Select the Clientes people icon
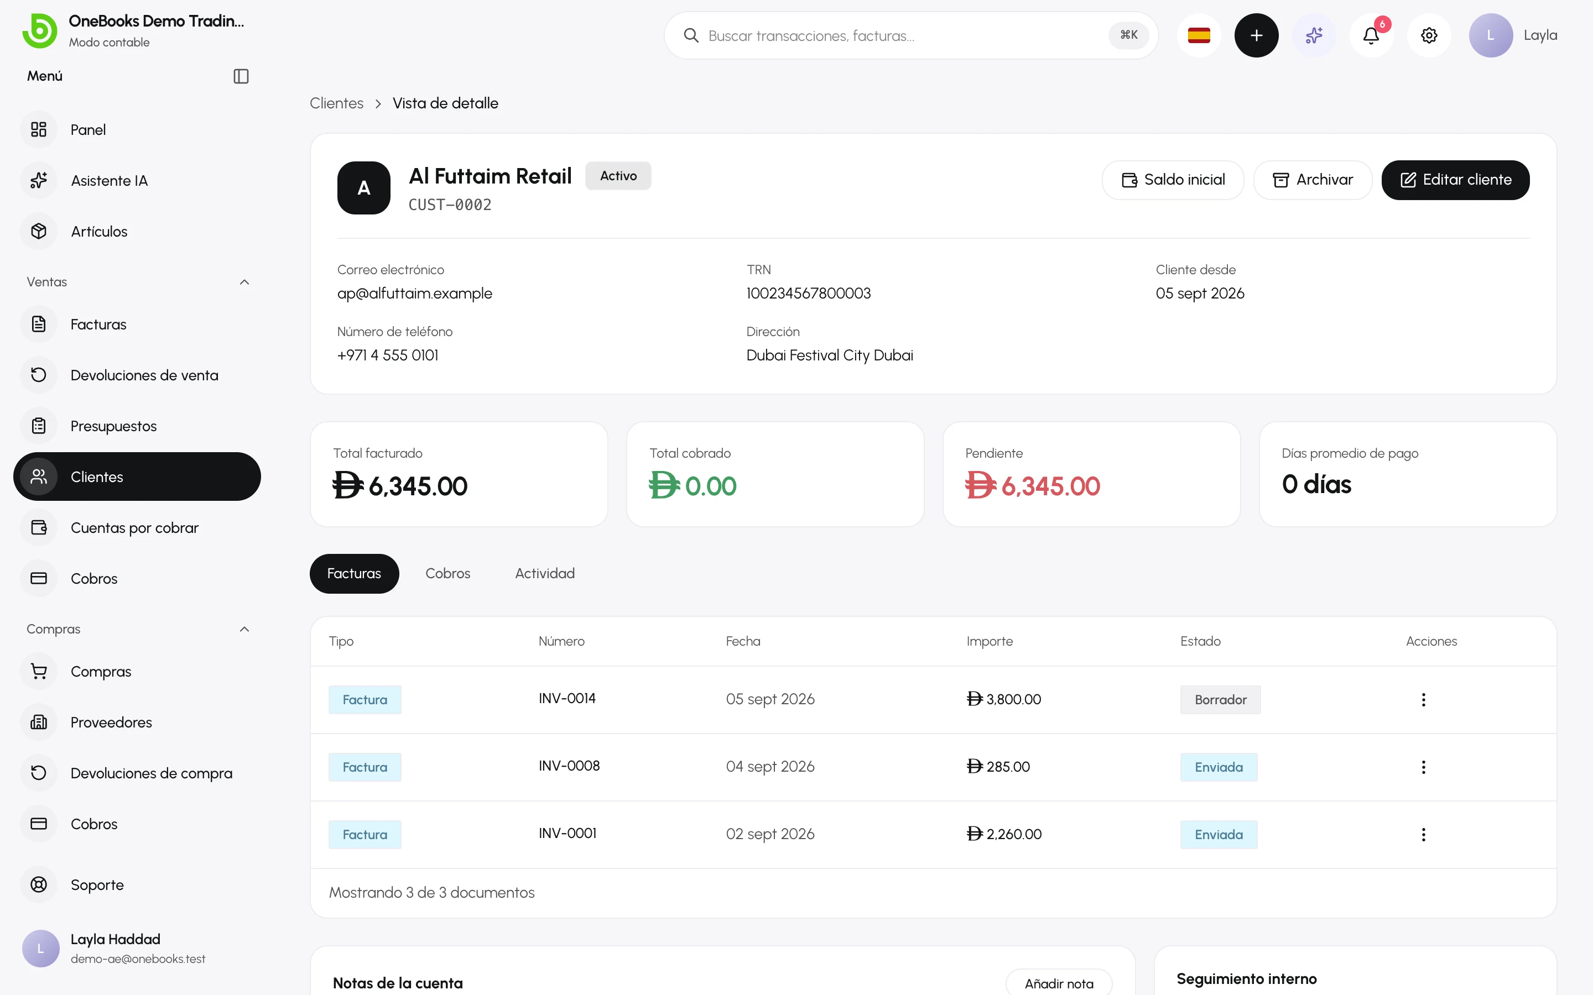Screen dimensions: 1593x995 pos(39,476)
